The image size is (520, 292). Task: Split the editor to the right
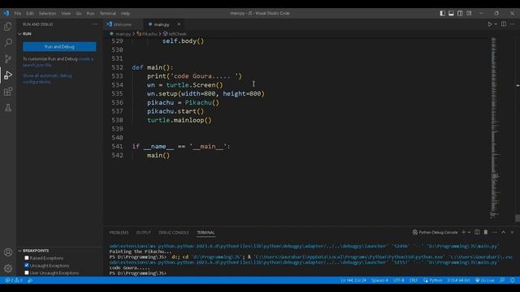(504, 24)
